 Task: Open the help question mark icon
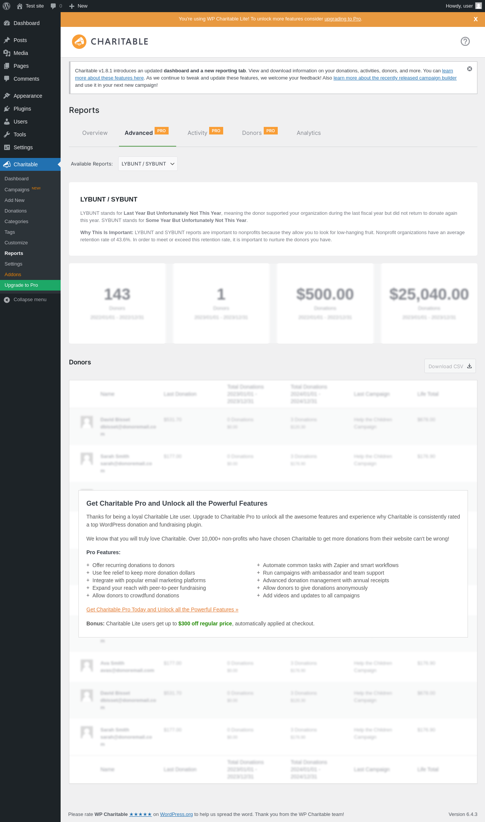click(465, 41)
